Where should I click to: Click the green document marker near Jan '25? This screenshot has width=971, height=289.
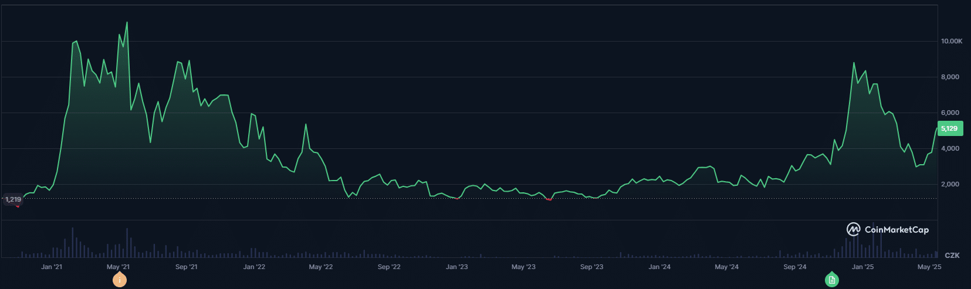[x=831, y=280]
